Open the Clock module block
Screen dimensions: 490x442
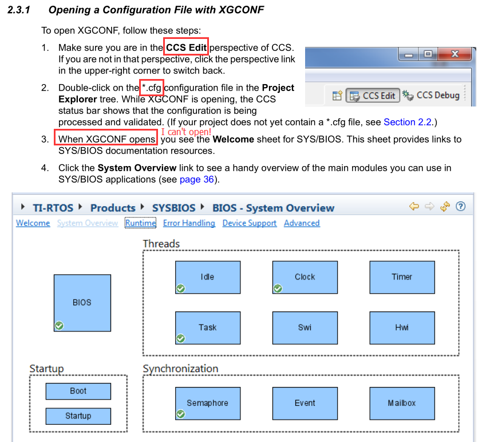click(x=305, y=277)
